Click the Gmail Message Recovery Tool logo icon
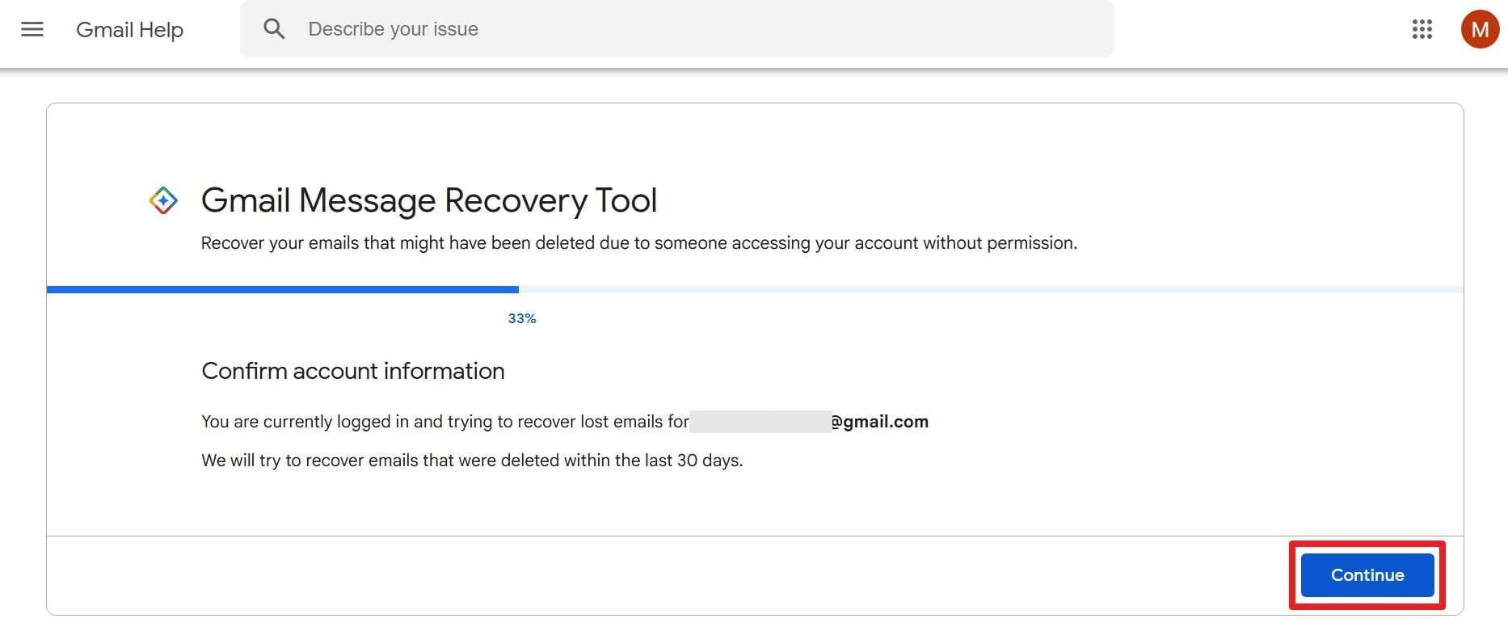The width and height of the screenshot is (1508, 631). pos(163,200)
